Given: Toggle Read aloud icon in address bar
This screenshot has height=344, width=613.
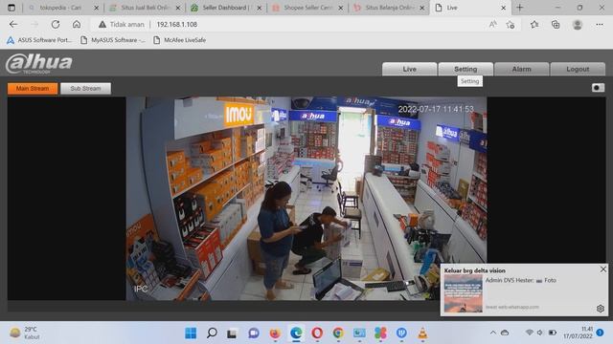Looking at the screenshot, I should pyautogui.click(x=493, y=24).
